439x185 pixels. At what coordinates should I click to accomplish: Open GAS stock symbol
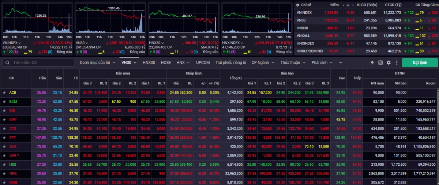pyautogui.click(x=13, y=146)
